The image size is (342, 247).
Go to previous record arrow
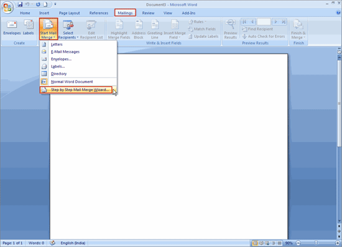pos(252,22)
